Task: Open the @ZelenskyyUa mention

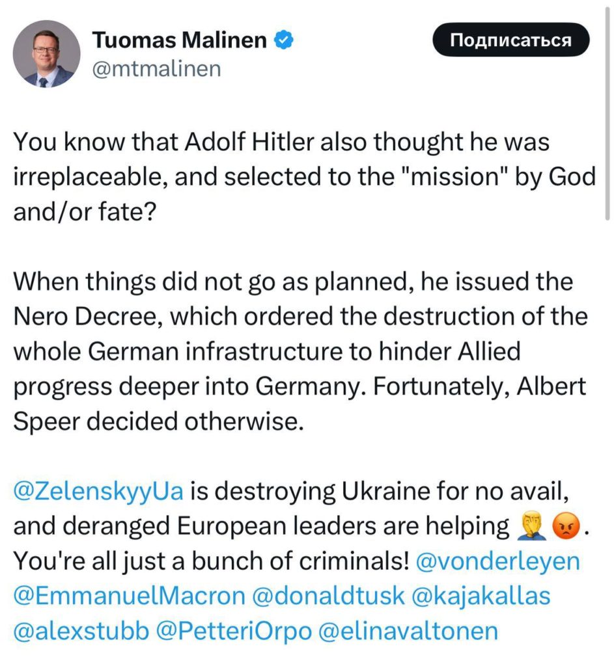Action: 99,492
